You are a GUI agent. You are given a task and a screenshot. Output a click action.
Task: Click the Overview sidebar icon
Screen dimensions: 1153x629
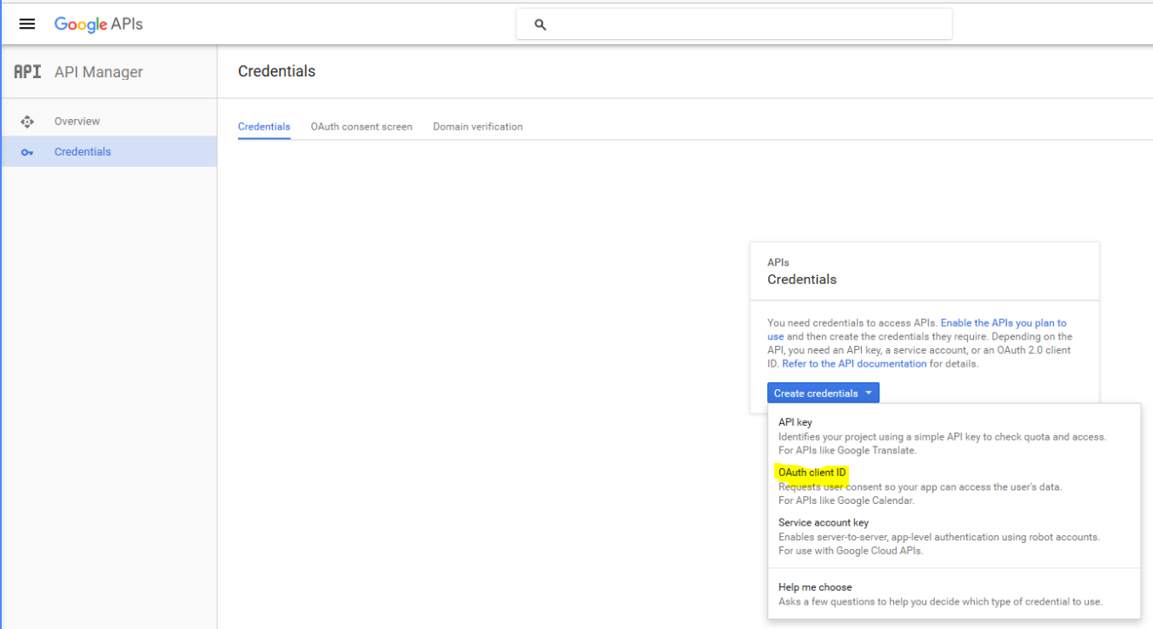27,122
